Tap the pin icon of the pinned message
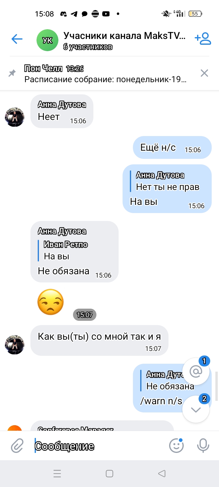The image size is (219, 487). pyautogui.click(x=12, y=73)
